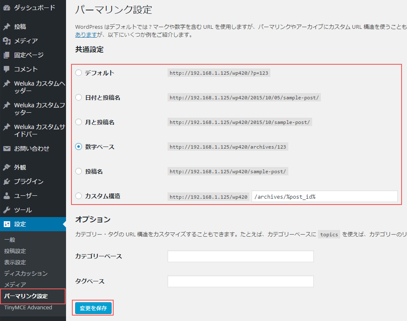Click the タグベース field label

coord(90,281)
